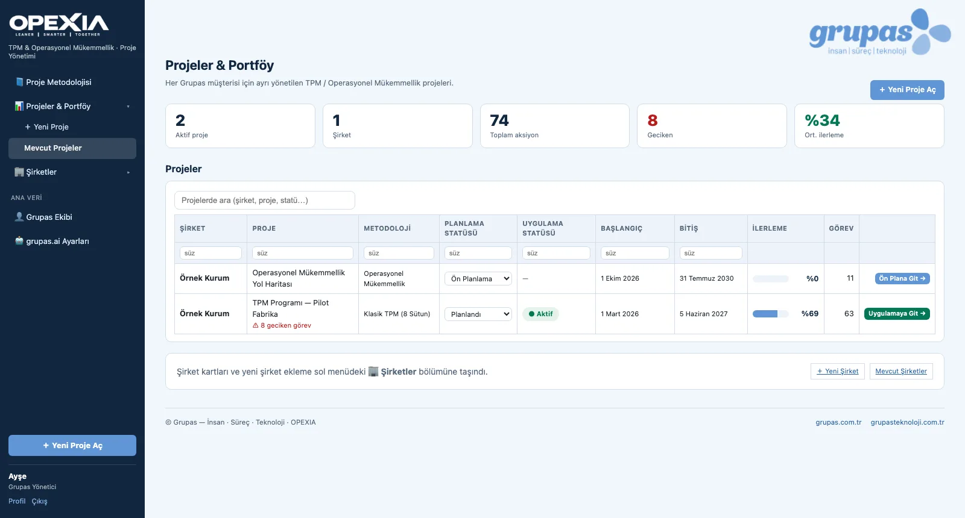Click the grupas.ai Ayarları robot icon
This screenshot has width=965, height=518.
[x=19, y=241]
